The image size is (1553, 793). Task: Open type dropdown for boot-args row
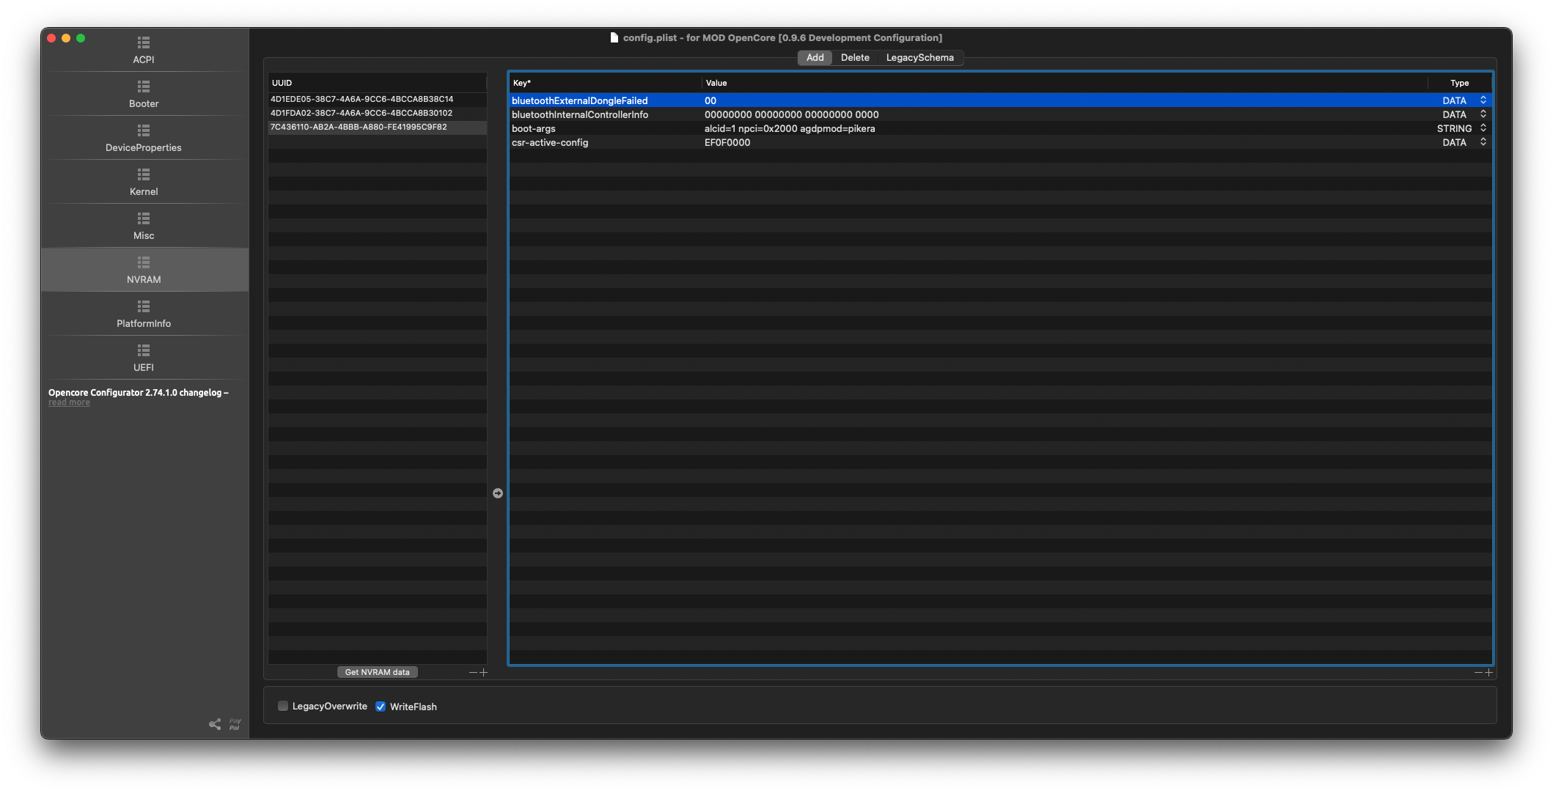tap(1483, 128)
